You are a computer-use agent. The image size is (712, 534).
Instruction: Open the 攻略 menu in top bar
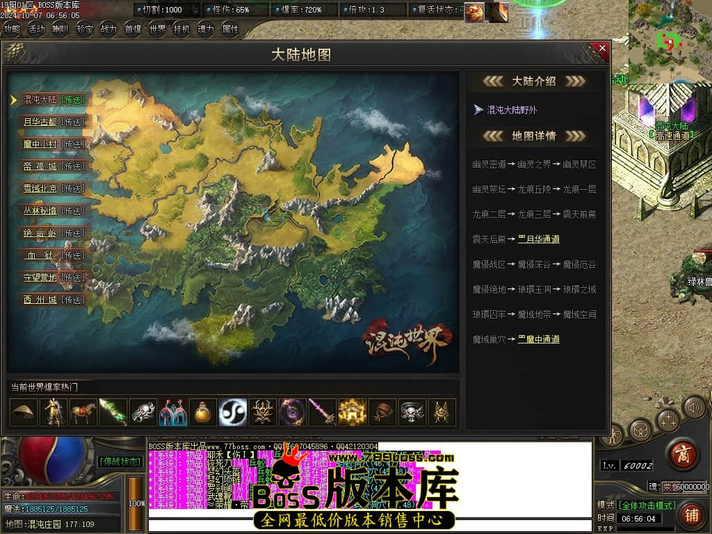[x=12, y=29]
